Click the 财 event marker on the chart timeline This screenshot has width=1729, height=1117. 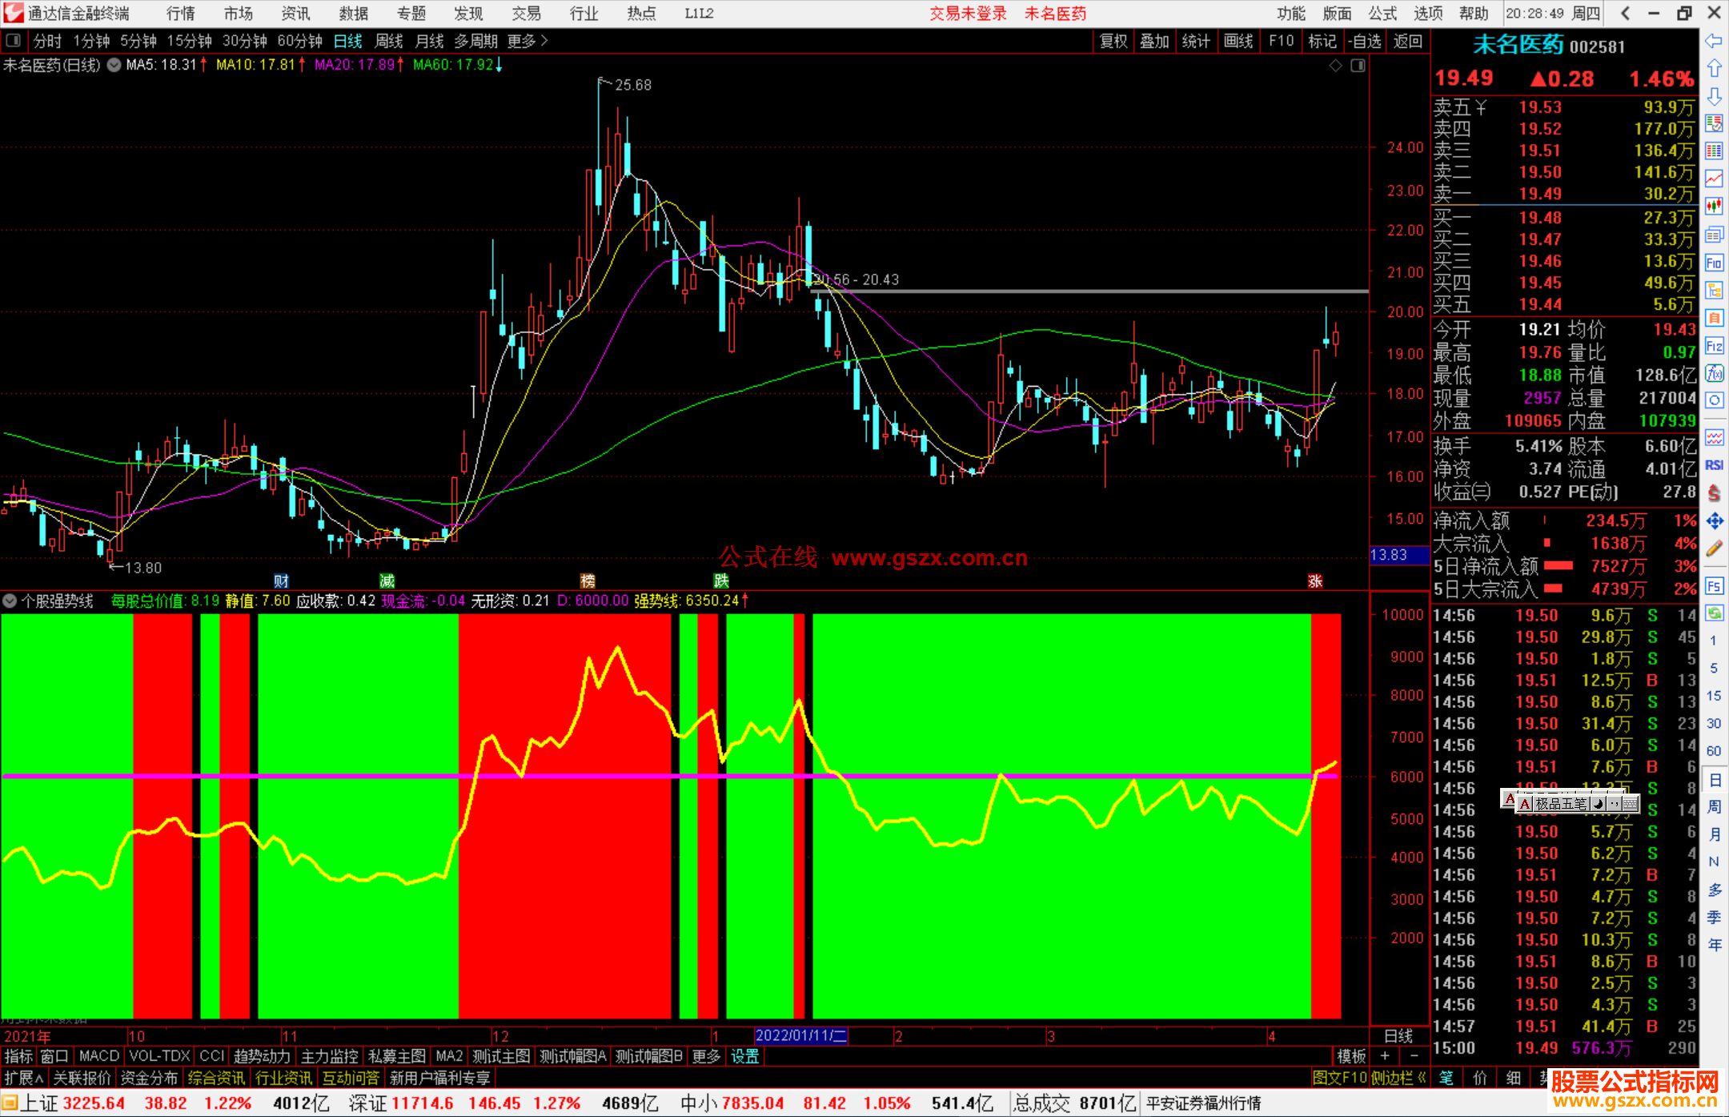281,581
